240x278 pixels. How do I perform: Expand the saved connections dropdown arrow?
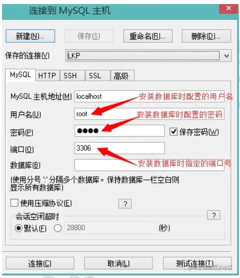coord(226,56)
